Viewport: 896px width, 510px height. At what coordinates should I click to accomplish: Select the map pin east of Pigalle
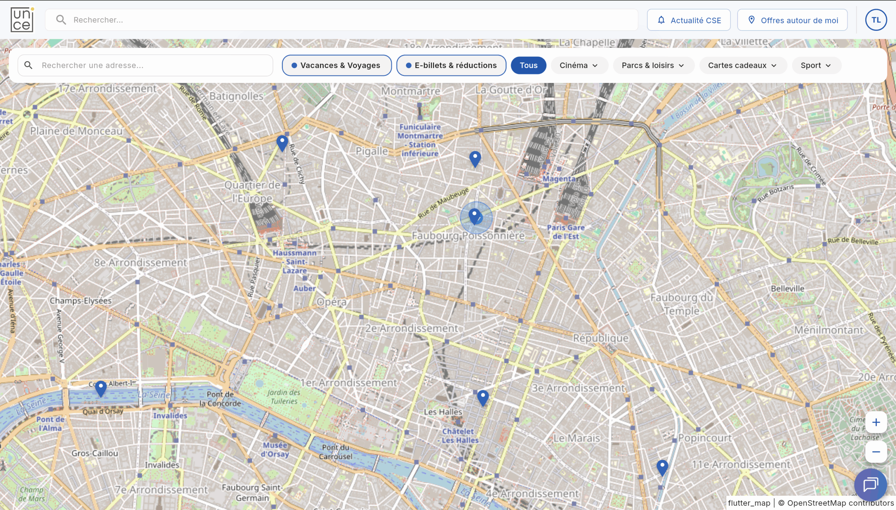coord(475,159)
